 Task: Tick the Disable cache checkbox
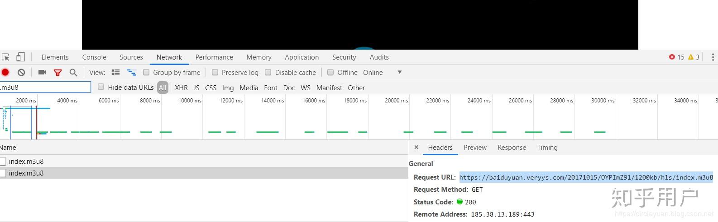pos(268,72)
